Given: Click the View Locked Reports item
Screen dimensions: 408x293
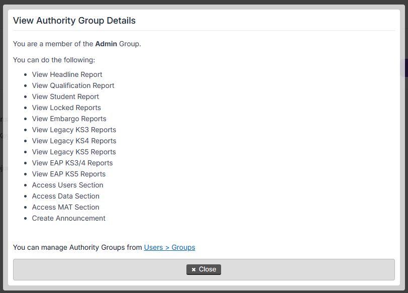Looking at the screenshot, I should (x=66, y=108).
